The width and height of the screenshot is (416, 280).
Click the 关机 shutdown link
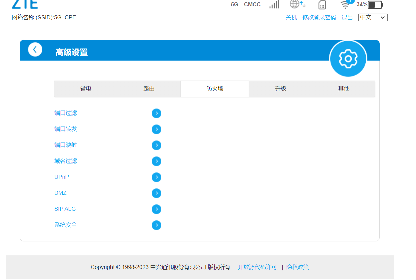pyautogui.click(x=291, y=17)
